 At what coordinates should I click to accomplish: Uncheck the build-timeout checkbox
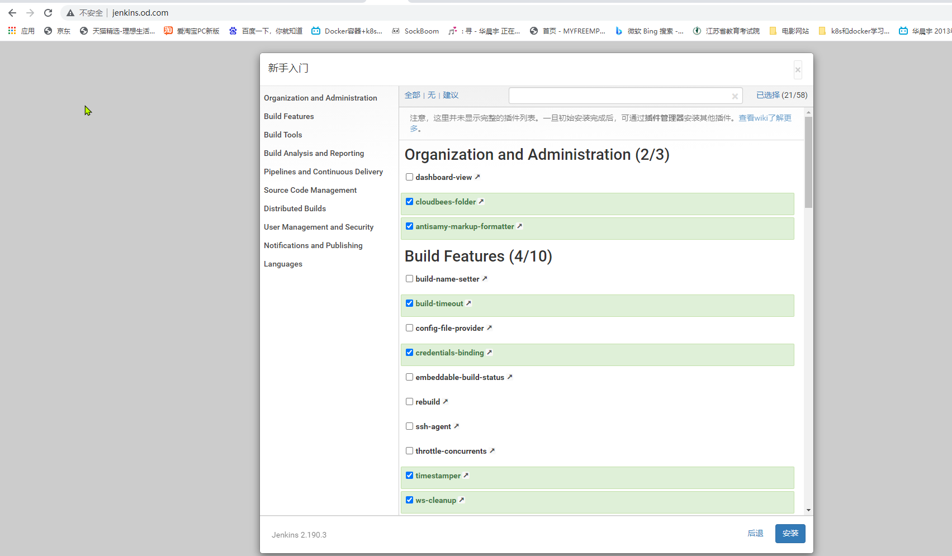(x=409, y=303)
